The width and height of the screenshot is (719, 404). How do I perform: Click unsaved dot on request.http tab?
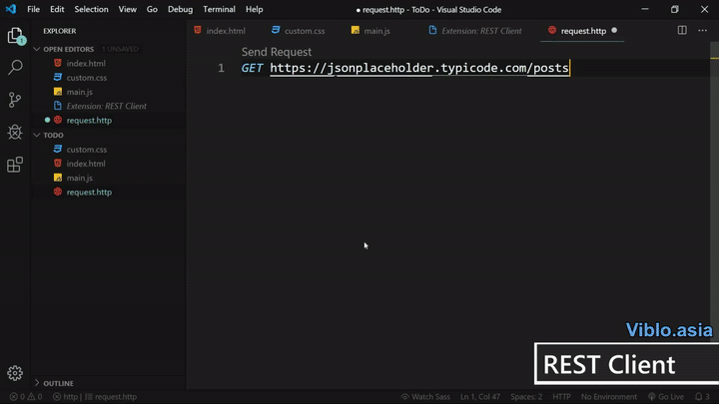click(x=614, y=31)
